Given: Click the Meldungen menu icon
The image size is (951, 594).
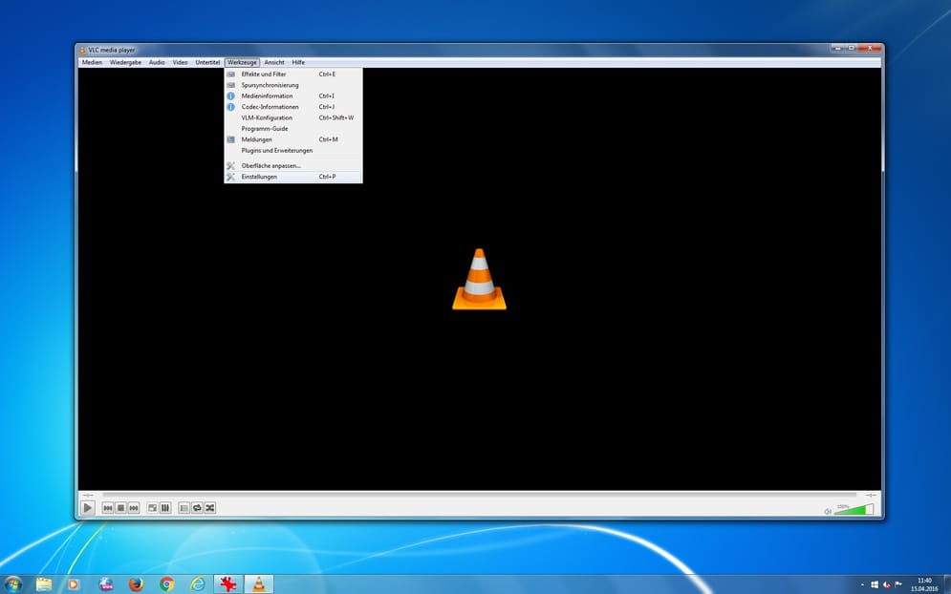Looking at the screenshot, I should [230, 139].
